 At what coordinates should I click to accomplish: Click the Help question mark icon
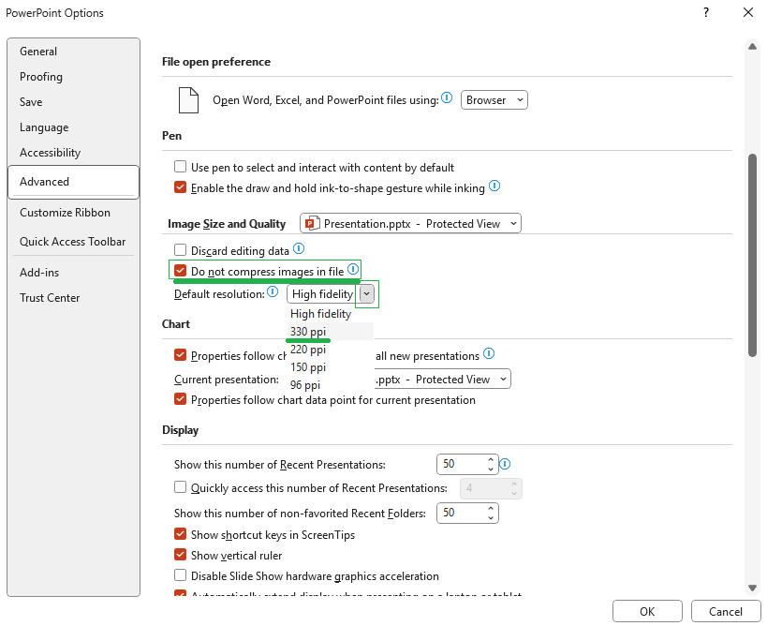(x=706, y=13)
